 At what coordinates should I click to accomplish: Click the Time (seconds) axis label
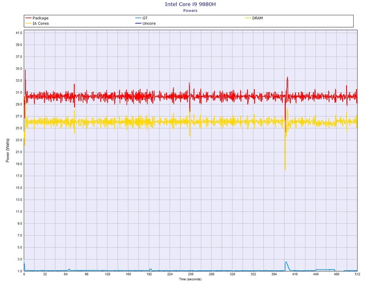pos(191,279)
